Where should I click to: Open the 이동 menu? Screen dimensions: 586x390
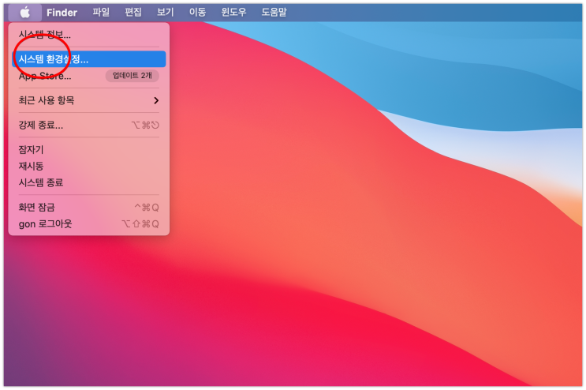[197, 13]
